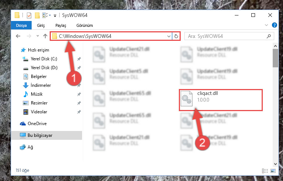
Task: Go up one folder level
Action: click(x=45, y=36)
